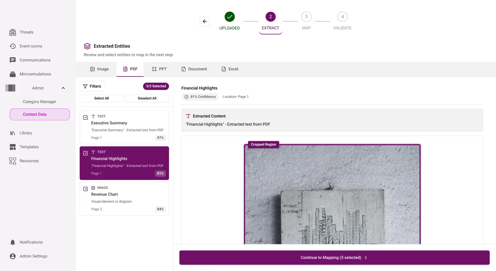Screen dimensions: 496x271
Task: Click the back arrow button
Action: coord(205,21)
